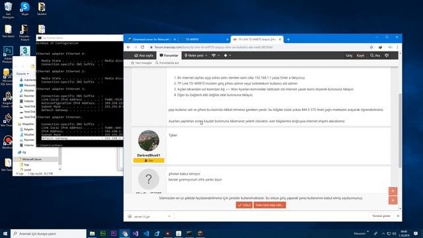
Task: Open Geri Dönüşüm recycle bin icon
Action: pyautogui.click(x=8, y=11)
